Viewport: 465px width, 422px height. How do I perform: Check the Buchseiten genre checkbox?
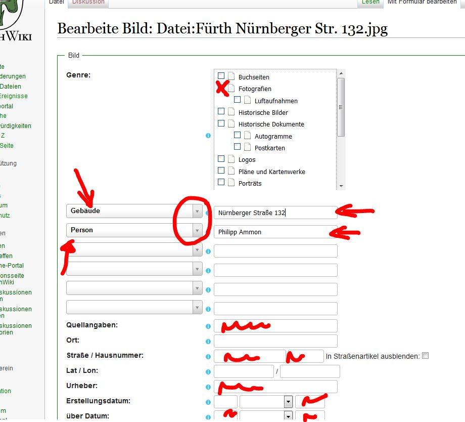pyautogui.click(x=221, y=76)
